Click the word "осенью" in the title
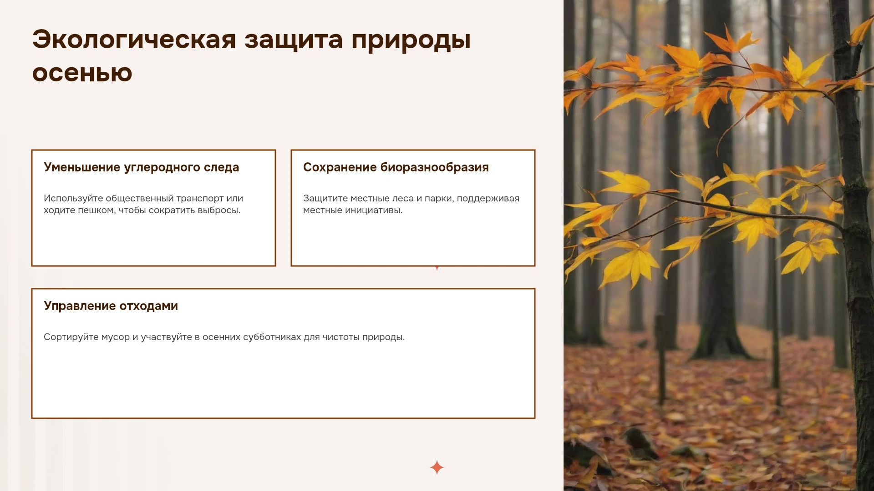 (82, 73)
